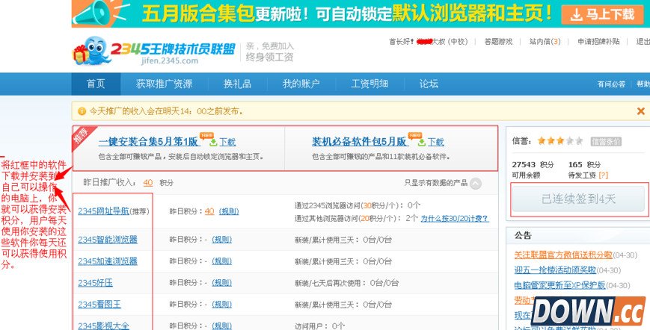Open 2345影视大全 product link
Image resolution: width=650 pixels, height=330 pixels.
(x=104, y=326)
